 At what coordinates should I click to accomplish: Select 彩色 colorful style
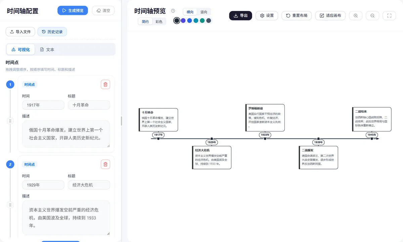coord(159,22)
